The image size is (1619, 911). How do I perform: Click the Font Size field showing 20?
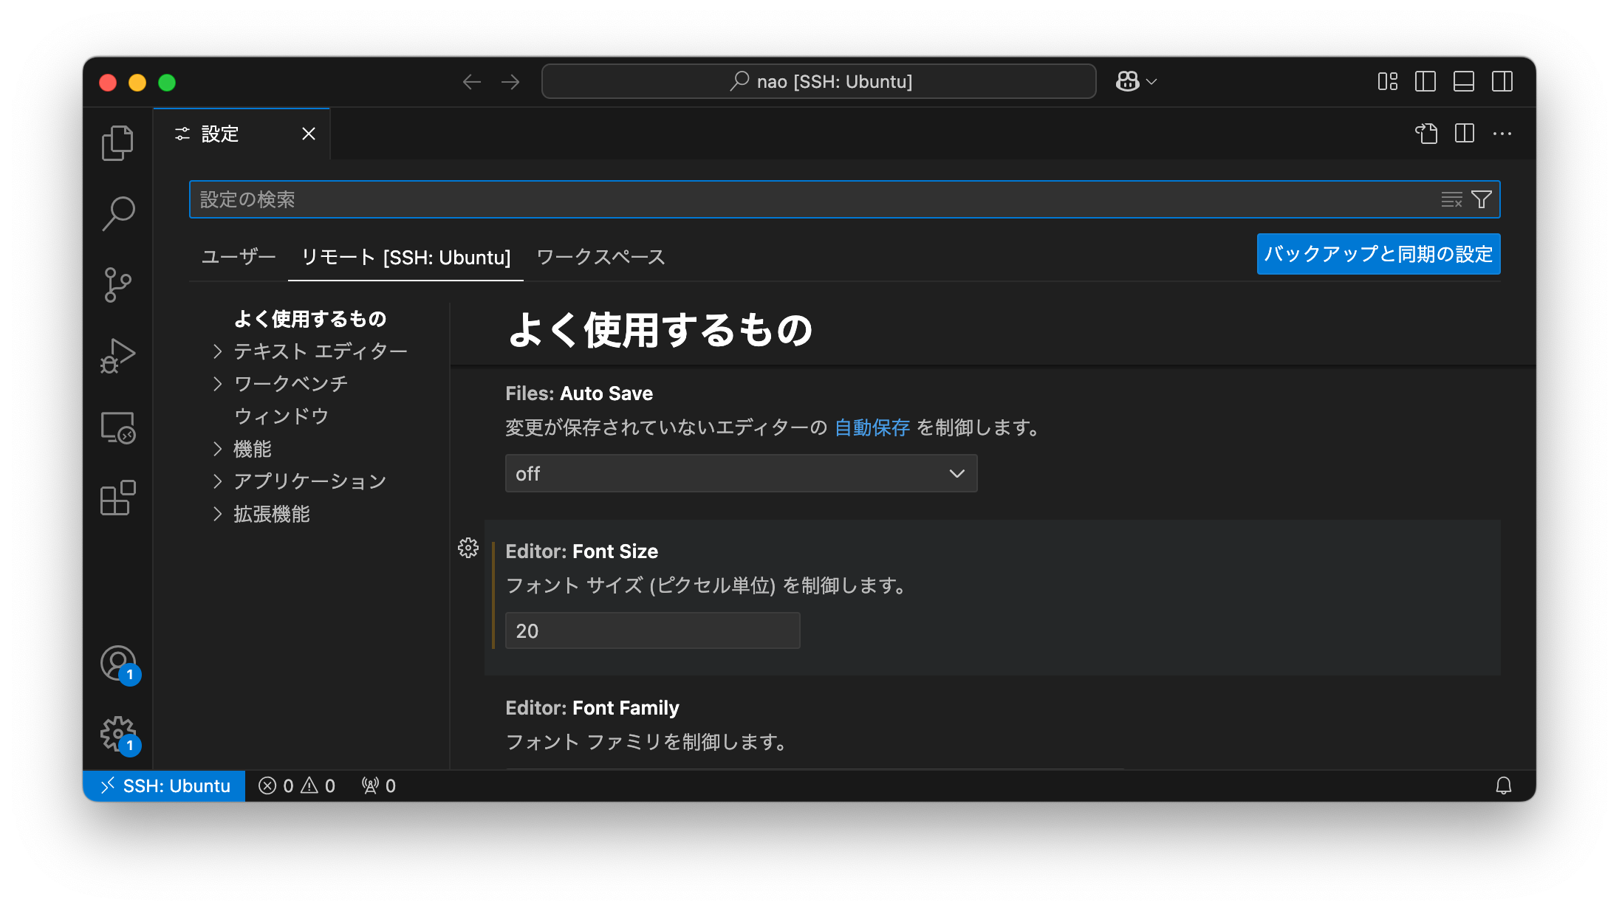click(652, 630)
